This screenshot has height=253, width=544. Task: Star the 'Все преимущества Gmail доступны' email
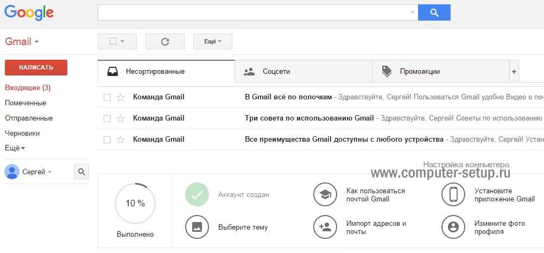121,140
